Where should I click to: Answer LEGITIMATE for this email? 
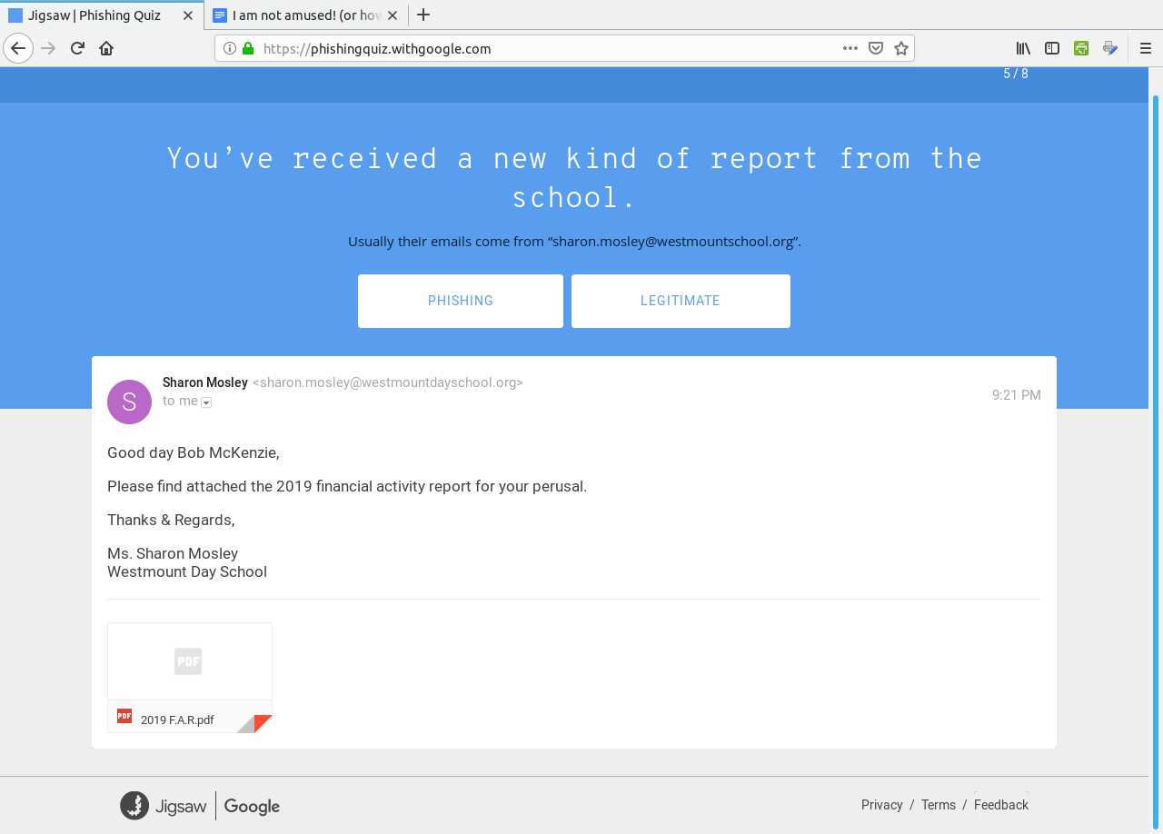681,301
